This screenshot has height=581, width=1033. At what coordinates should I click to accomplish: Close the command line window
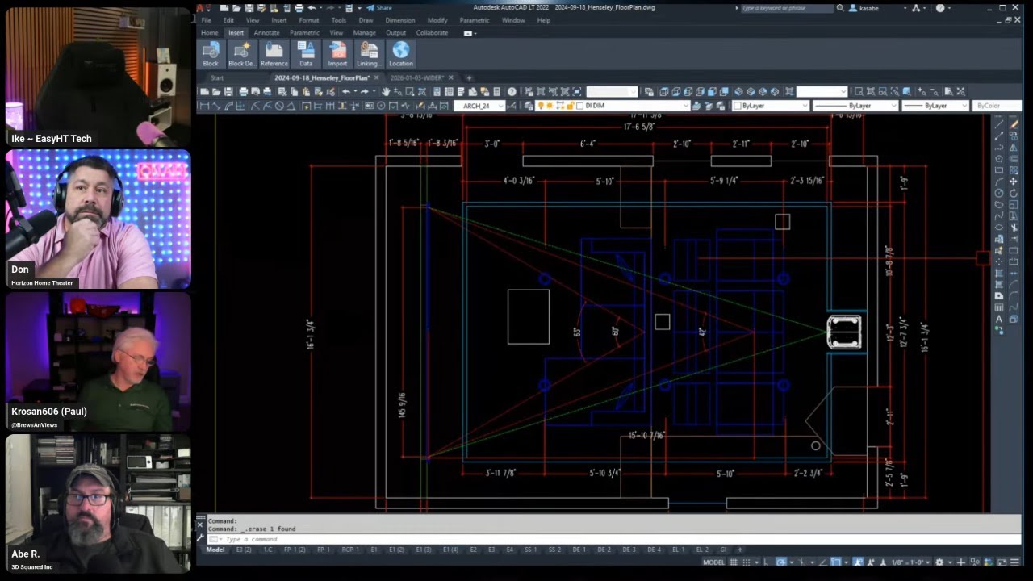[200, 525]
